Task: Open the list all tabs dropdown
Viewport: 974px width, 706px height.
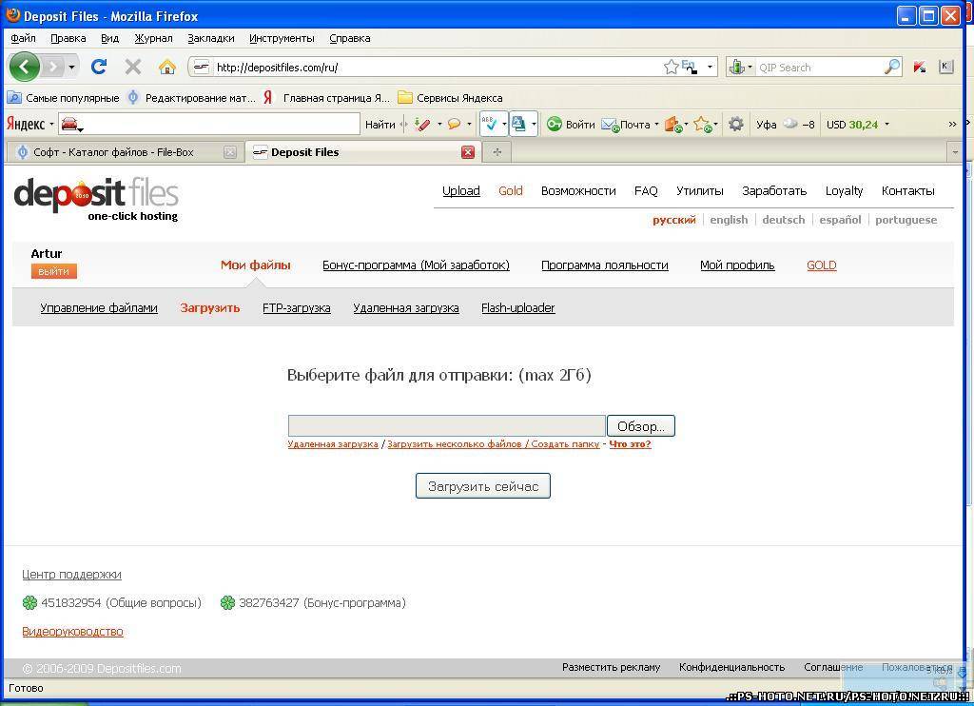Action: [955, 152]
